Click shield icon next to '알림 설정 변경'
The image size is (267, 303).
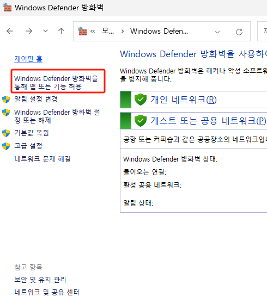6,100
